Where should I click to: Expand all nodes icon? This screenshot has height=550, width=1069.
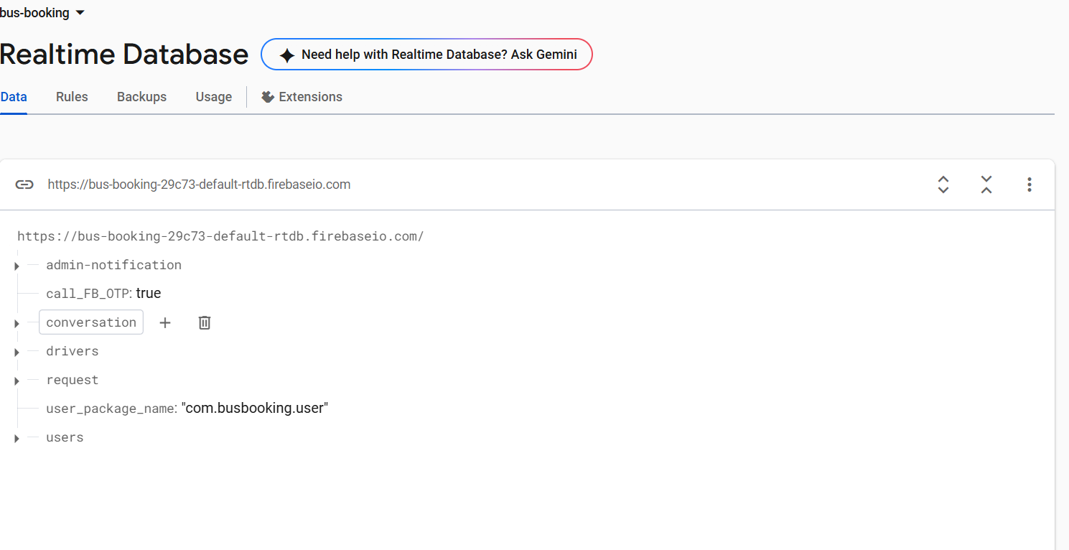pyautogui.click(x=943, y=185)
